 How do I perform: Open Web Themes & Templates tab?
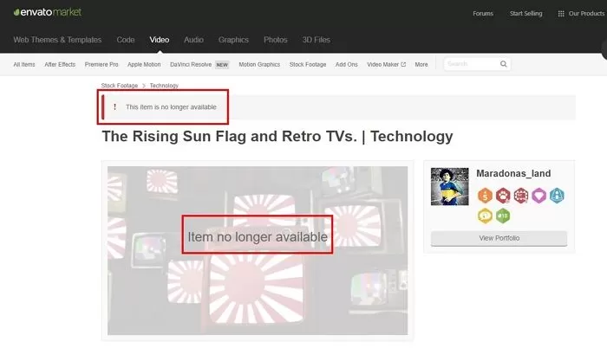[57, 40]
